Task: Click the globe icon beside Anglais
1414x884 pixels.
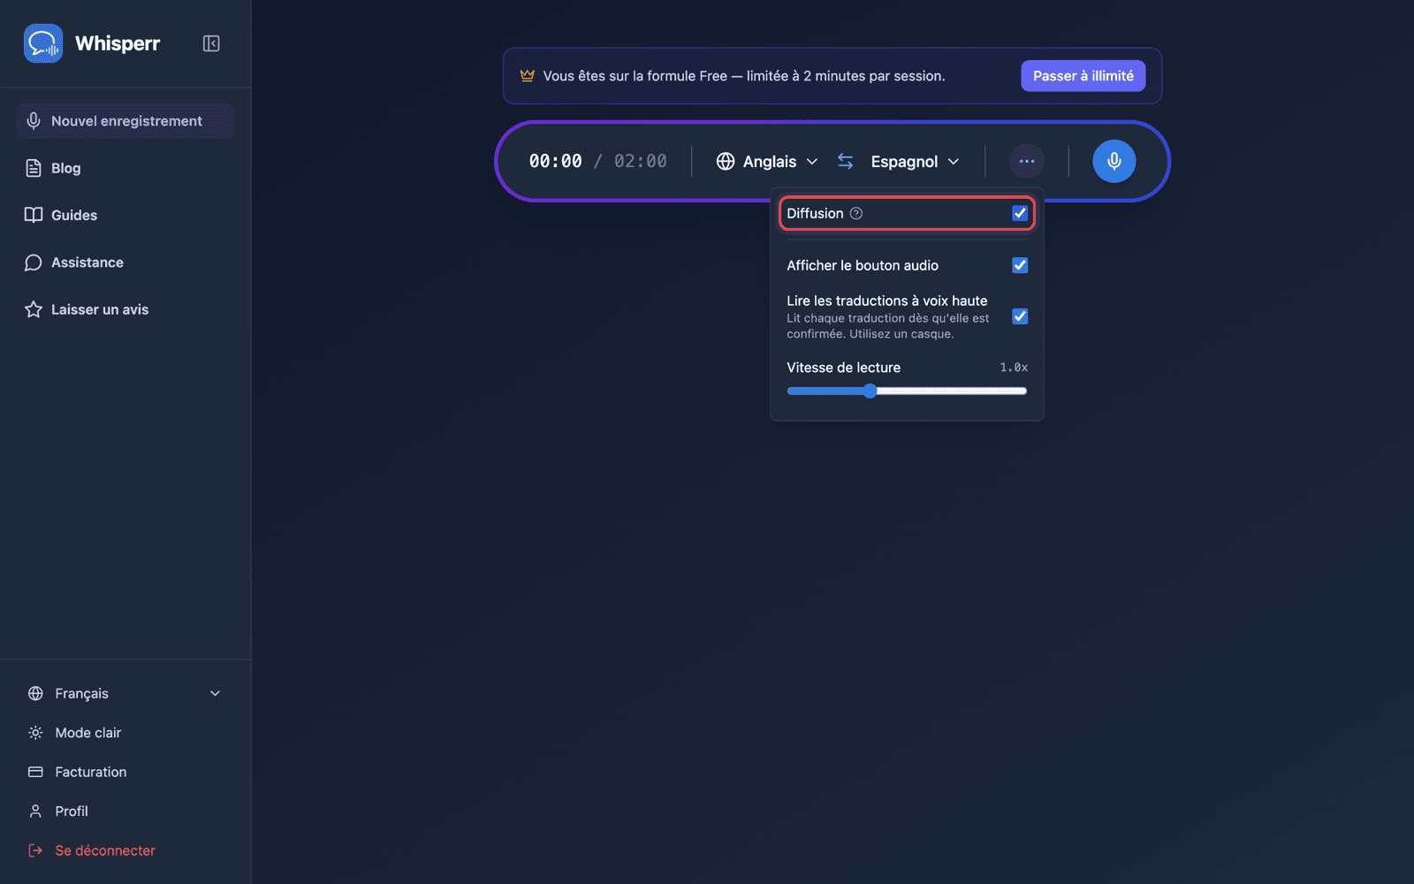Action: point(726,162)
